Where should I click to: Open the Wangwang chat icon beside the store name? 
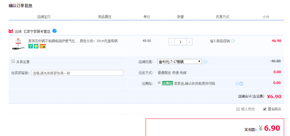pos(55,31)
